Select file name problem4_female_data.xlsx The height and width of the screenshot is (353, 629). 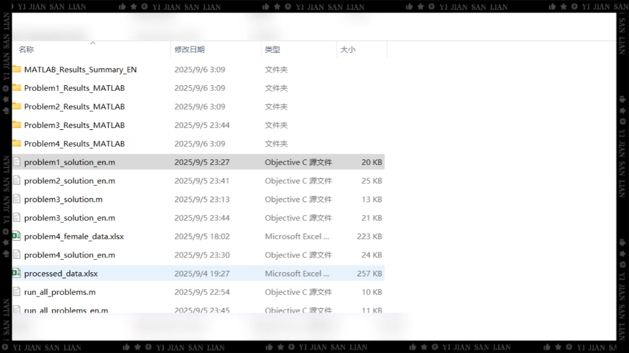[x=74, y=236]
